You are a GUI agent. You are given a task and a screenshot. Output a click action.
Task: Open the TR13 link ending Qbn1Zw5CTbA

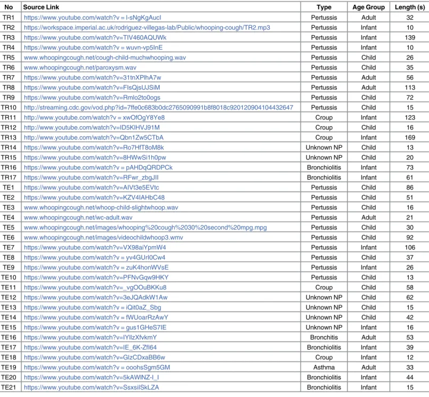click(x=94, y=137)
